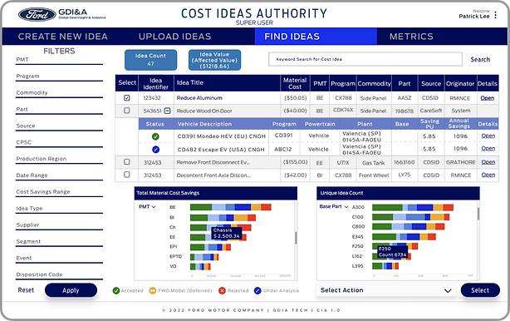
Task: Select the Find Ideas tab
Action: [316, 37]
